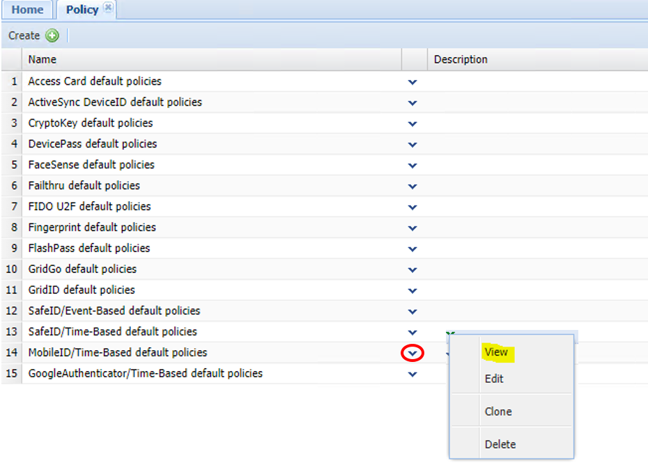Image resolution: width=648 pixels, height=474 pixels.
Task: Close the Policy tab with its x icon
Action: coord(107,8)
